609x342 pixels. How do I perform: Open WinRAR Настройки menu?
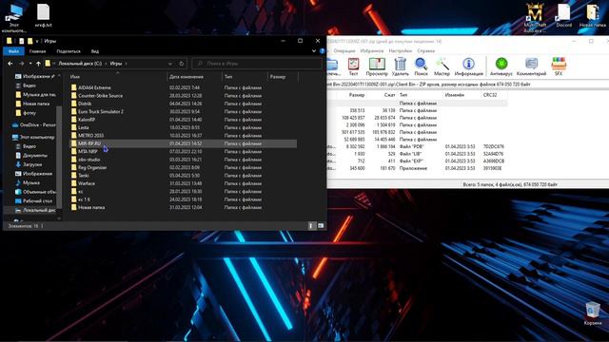(x=400, y=50)
